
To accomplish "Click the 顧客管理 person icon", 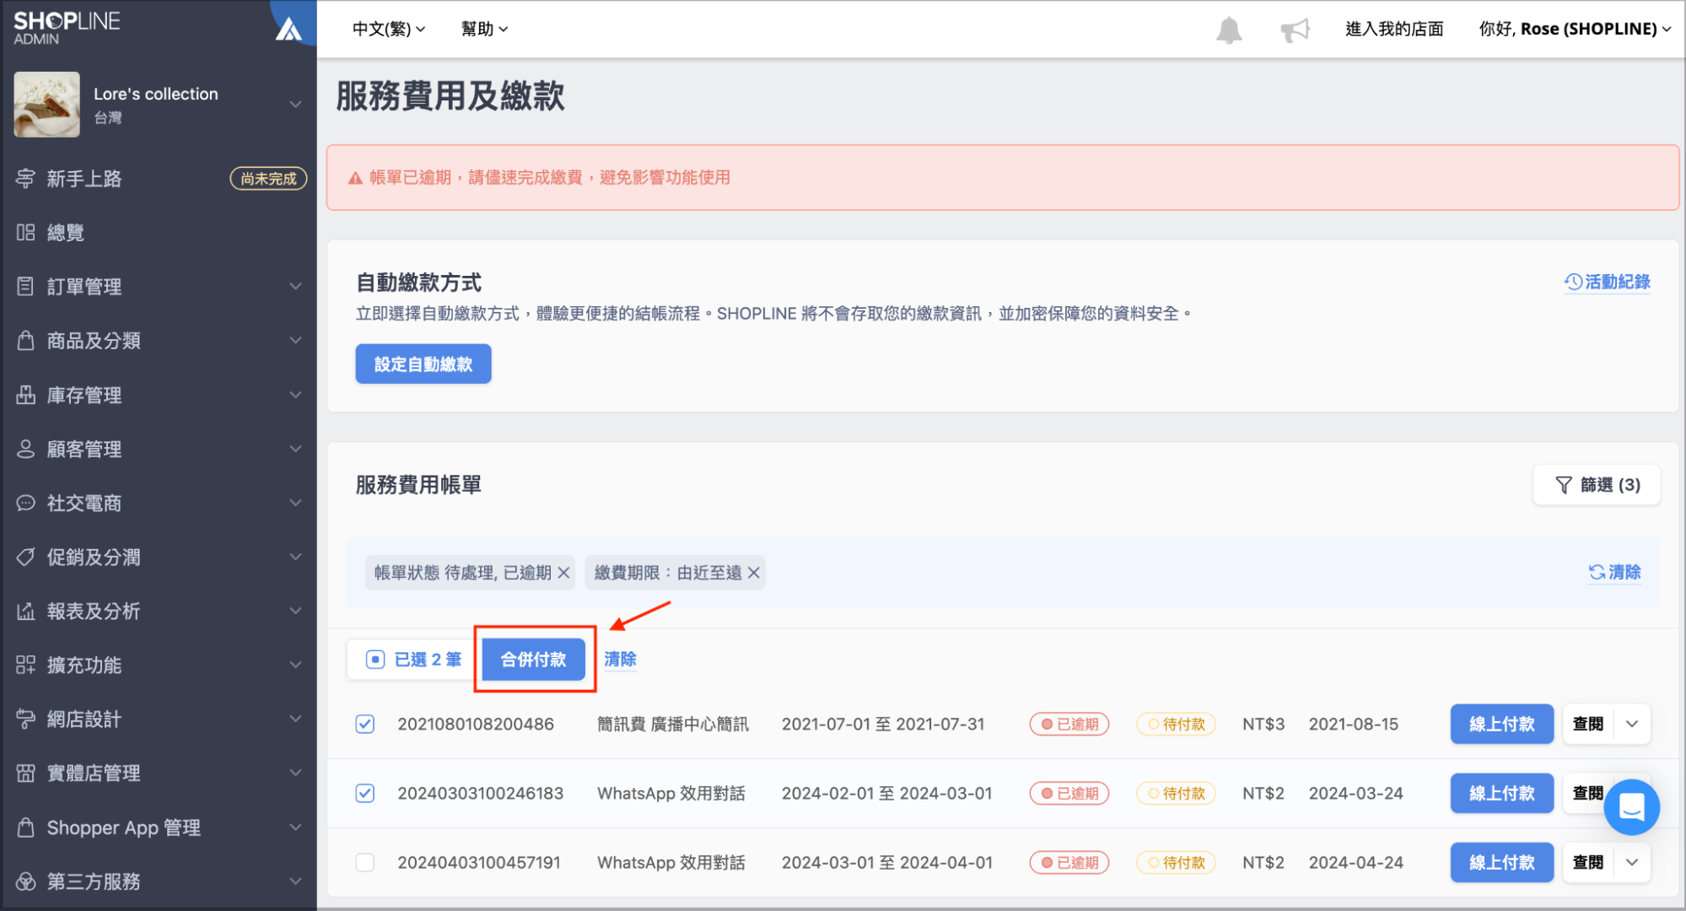I will [25, 449].
